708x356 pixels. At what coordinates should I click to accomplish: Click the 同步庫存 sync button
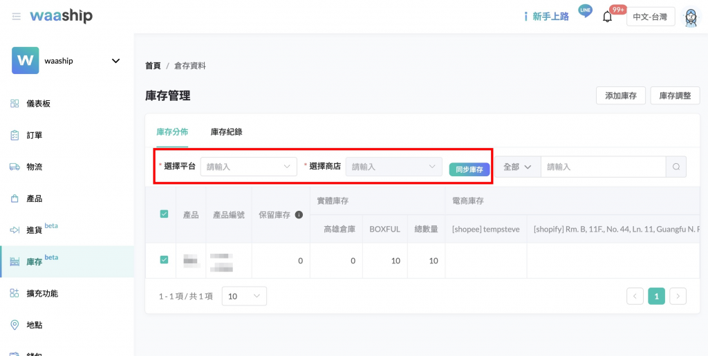tap(469, 169)
